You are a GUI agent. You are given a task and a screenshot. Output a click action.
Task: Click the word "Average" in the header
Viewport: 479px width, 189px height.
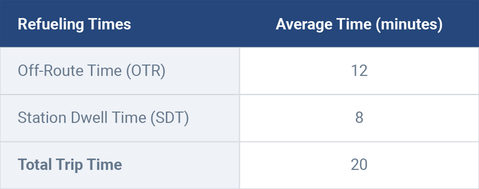pos(304,24)
